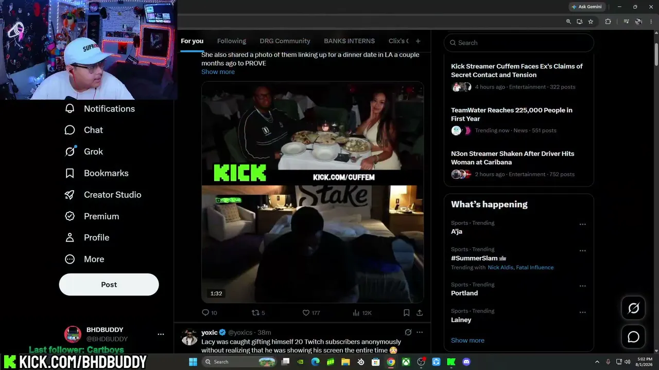Screen dimensions: 659x370
Task: Open Chrome media controls icon
Action: (x=626, y=22)
